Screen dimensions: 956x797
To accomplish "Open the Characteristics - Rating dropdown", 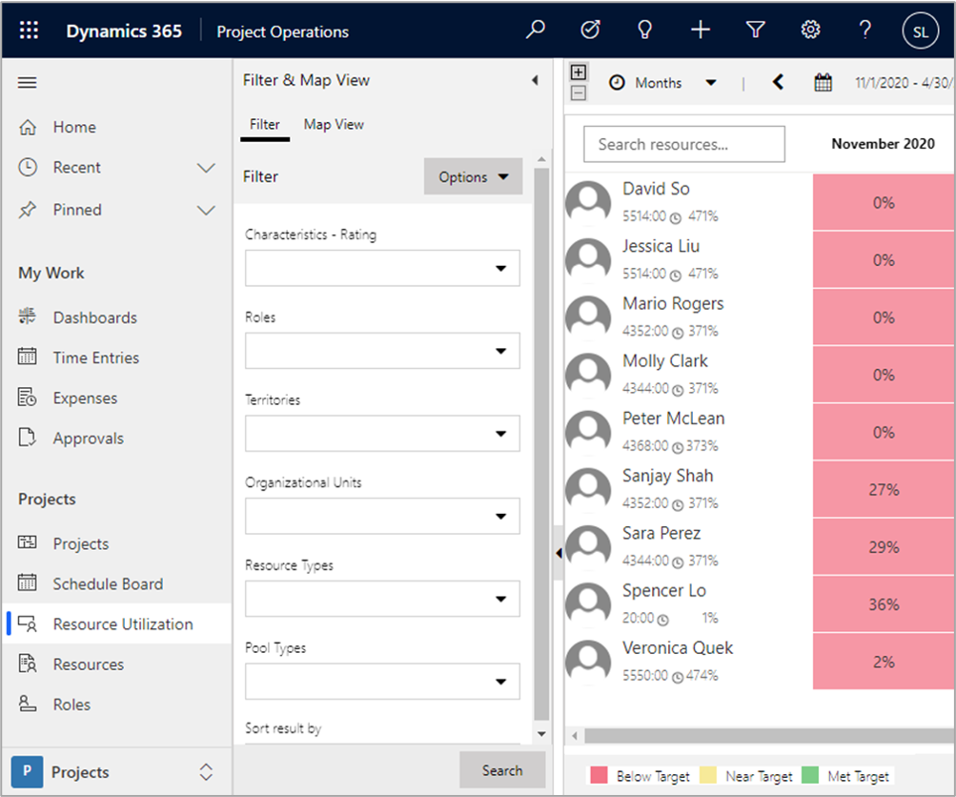I will [x=382, y=268].
